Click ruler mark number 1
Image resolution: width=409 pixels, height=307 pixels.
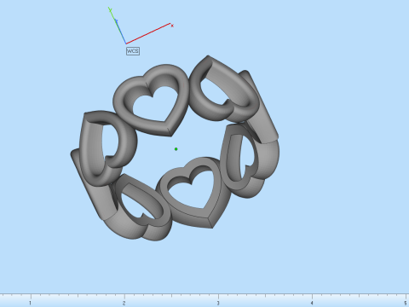point(30,304)
